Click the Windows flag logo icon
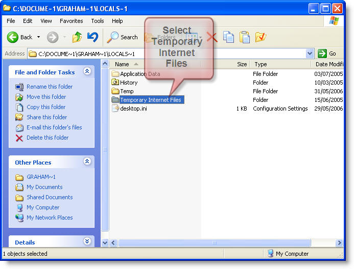 pos(334,21)
